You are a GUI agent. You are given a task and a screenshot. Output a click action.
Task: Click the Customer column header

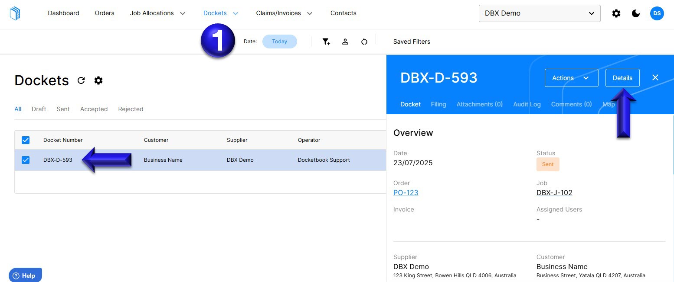point(156,140)
